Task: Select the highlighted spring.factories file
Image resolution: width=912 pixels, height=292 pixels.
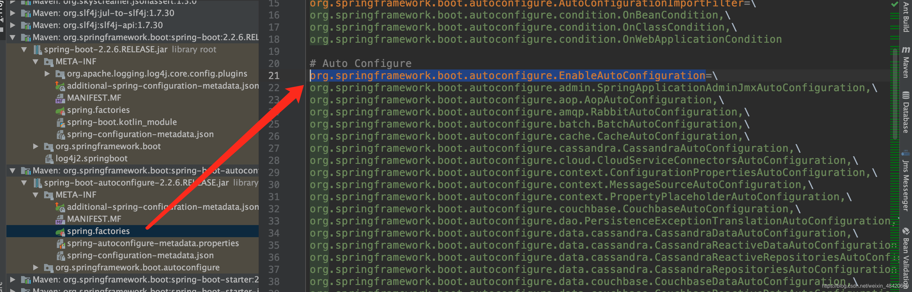Action: pyautogui.click(x=98, y=231)
